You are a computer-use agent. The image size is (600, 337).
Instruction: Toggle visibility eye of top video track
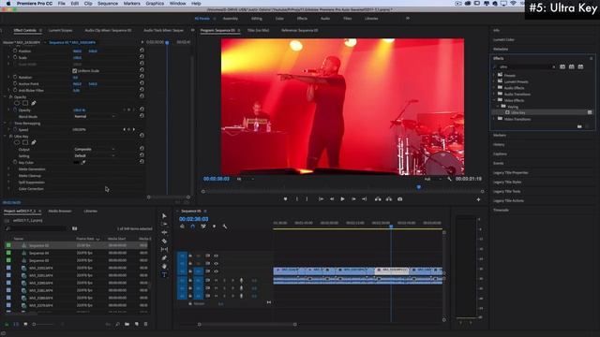[217, 256]
